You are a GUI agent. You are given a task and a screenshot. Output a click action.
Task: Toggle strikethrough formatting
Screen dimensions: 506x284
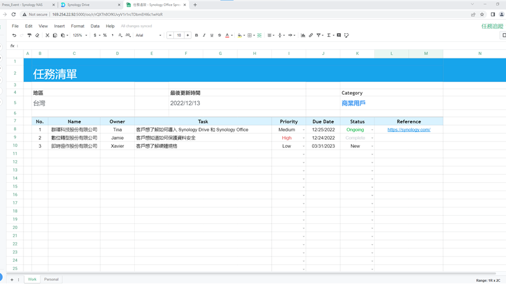pyautogui.click(x=220, y=36)
